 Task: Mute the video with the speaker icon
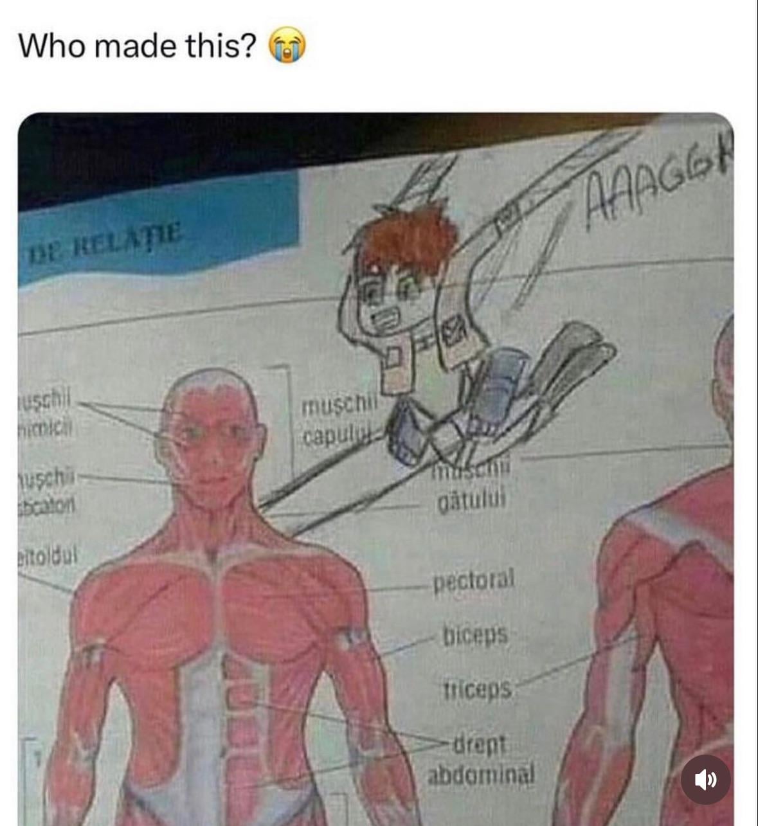(705, 779)
